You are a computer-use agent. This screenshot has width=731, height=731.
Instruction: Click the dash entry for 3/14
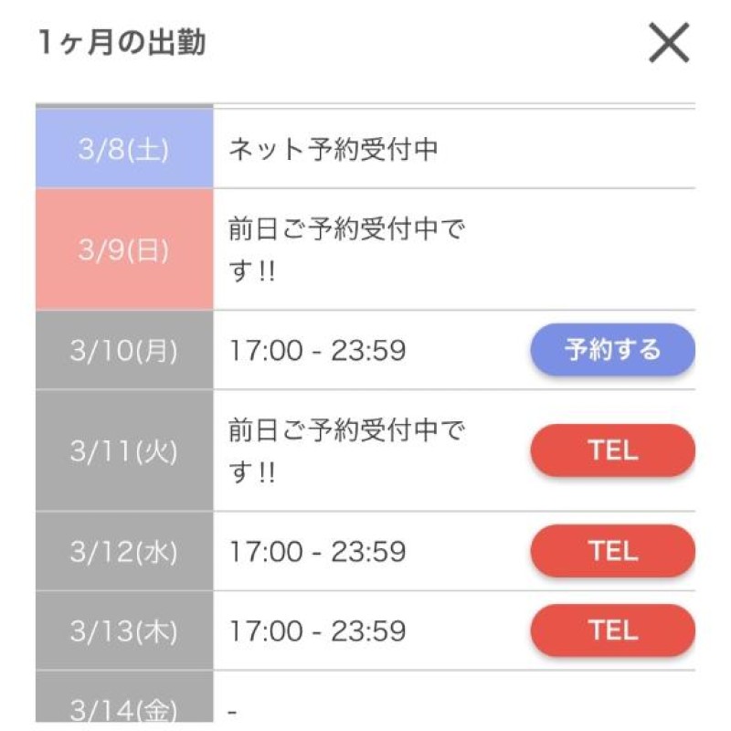click(232, 712)
